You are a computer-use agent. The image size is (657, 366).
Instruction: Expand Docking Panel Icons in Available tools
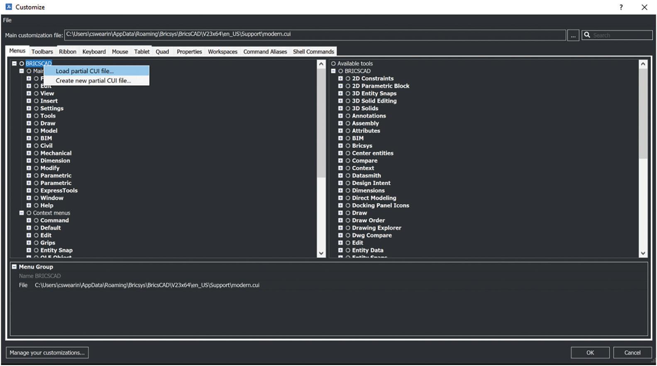point(340,205)
